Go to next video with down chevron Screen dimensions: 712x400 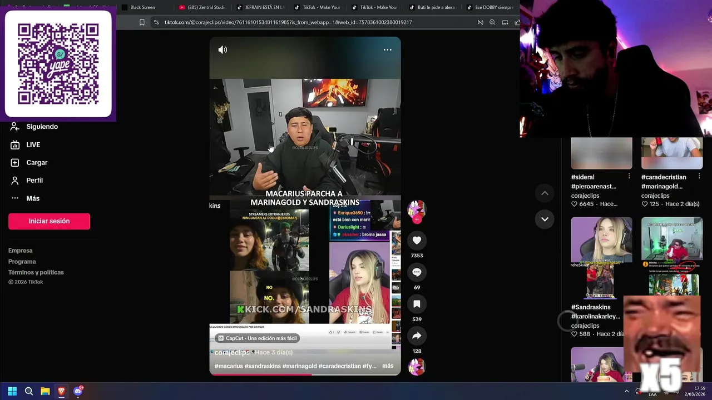point(545,219)
